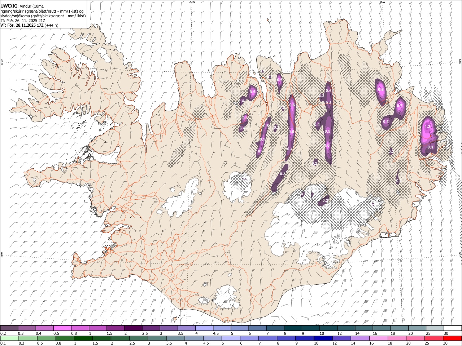Select the "12" label on the rain scale
Screen dimensions: 462x346
pyautogui.click(x=335, y=343)
